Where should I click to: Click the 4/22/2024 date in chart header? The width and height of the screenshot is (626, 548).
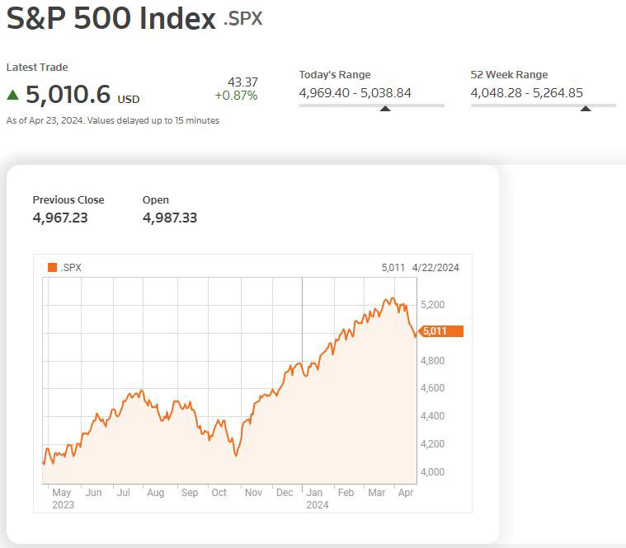(x=435, y=268)
